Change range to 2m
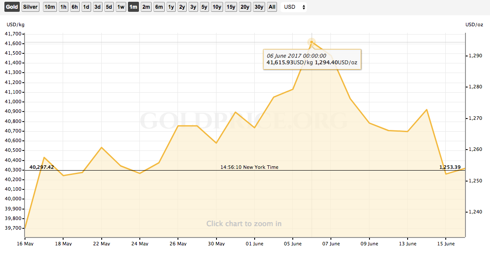The image size is (490, 255). click(x=146, y=7)
